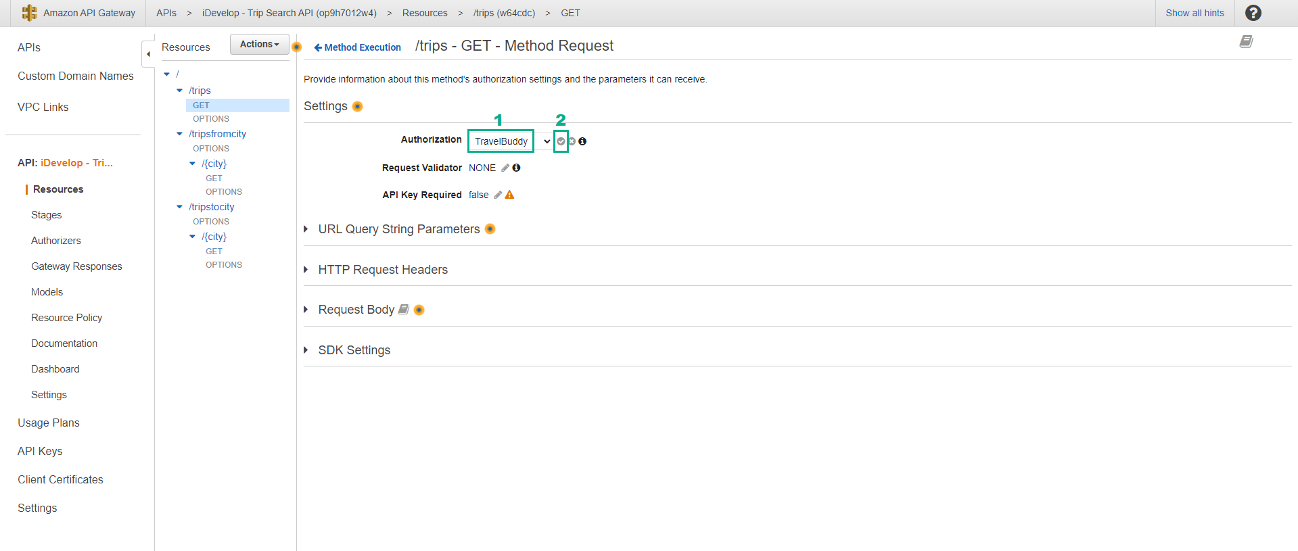Open Client Certificates in sidebar
The width and height of the screenshot is (1298, 551).
tap(61, 479)
